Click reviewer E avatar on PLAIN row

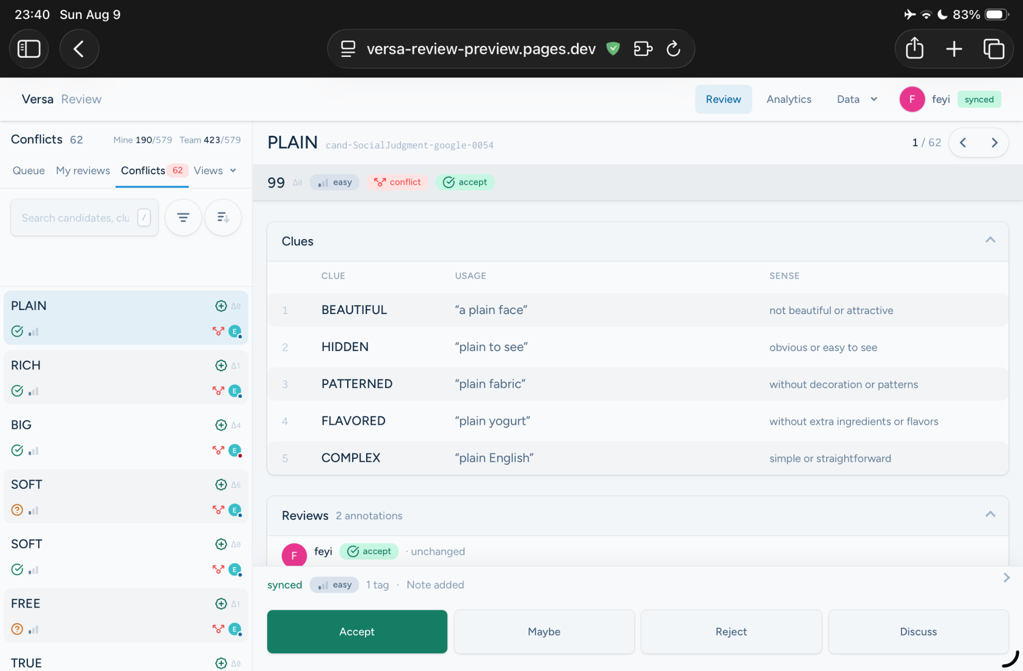click(235, 332)
